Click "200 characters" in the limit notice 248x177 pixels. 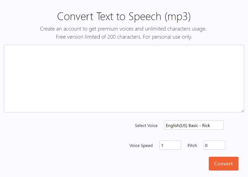[123, 37]
